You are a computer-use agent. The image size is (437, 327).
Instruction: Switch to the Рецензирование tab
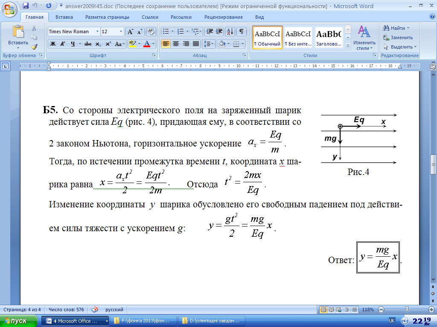[224, 17]
